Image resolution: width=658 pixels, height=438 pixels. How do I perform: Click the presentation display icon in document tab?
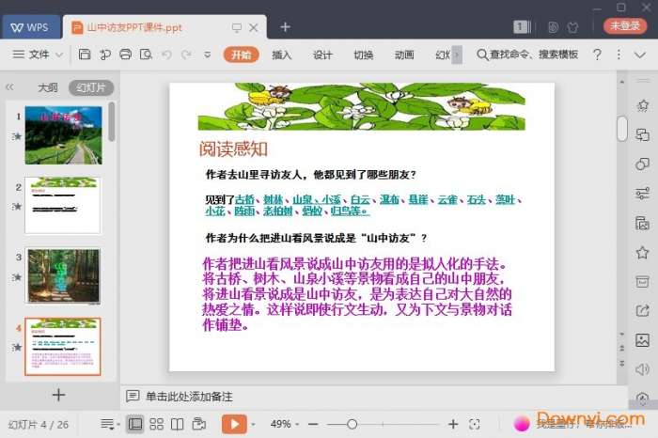pos(237,27)
